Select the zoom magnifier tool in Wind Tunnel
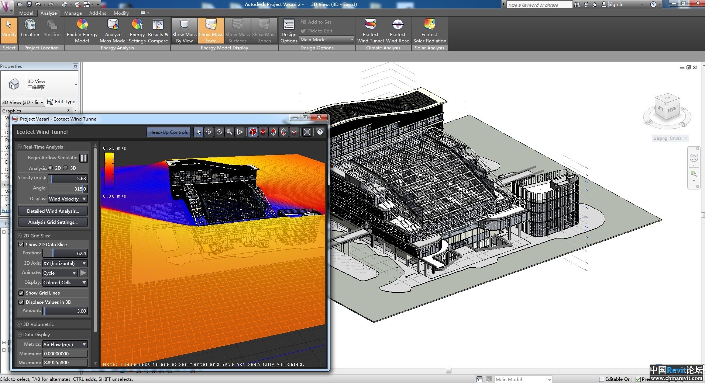Screen dimensions: 705x383 [229, 132]
